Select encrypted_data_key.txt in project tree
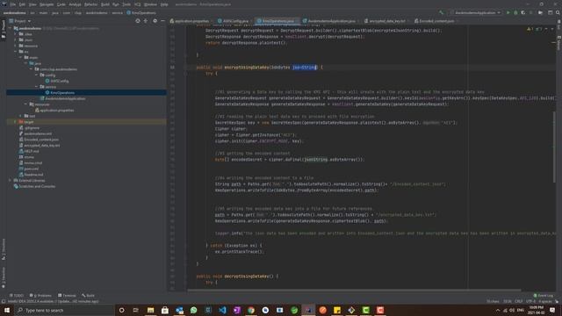 pyautogui.click(x=40, y=146)
